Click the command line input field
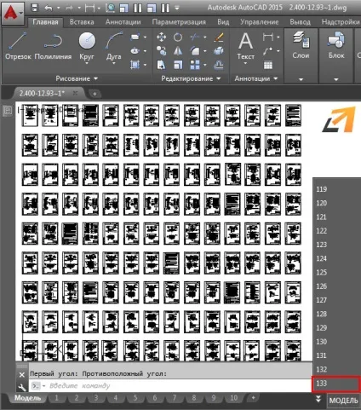 (x=170, y=386)
